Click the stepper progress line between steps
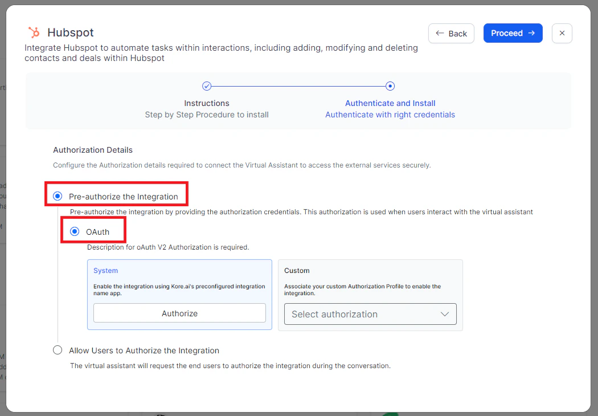This screenshot has width=598, height=416. click(x=298, y=85)
